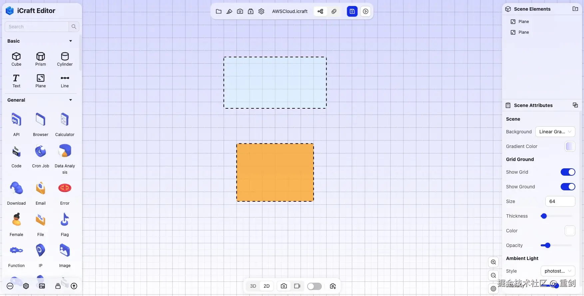The image size is (584, 296).
Task: Toggle the Show Ground switch
Action: 568,187
